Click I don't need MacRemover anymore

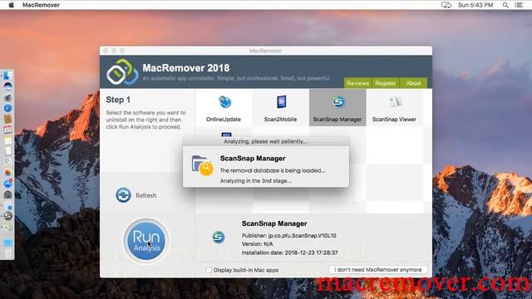point(378,269)
